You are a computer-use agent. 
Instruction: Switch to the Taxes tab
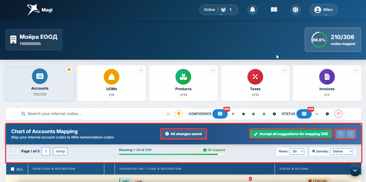(x=255, y=83)
